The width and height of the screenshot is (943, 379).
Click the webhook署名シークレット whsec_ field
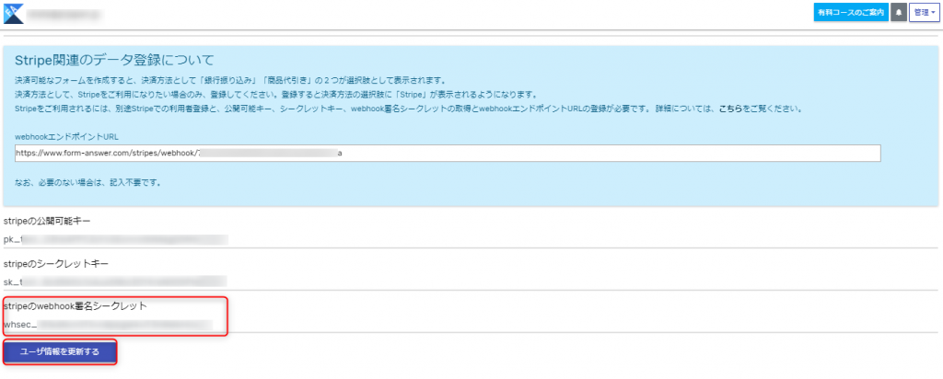click(x=471, y=325)
